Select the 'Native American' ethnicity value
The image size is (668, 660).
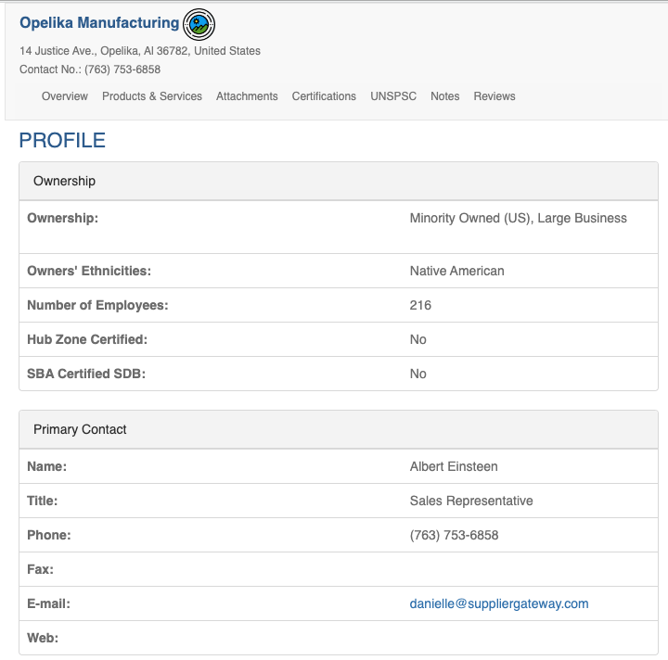[457, 271]
